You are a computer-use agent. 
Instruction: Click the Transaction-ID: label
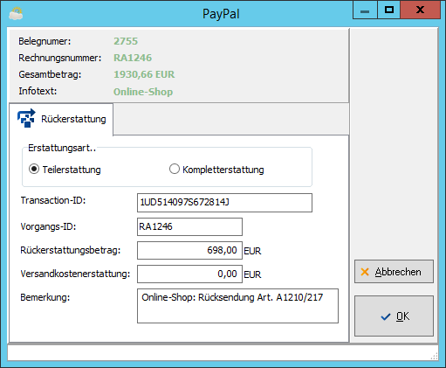[x=53, y=200]
